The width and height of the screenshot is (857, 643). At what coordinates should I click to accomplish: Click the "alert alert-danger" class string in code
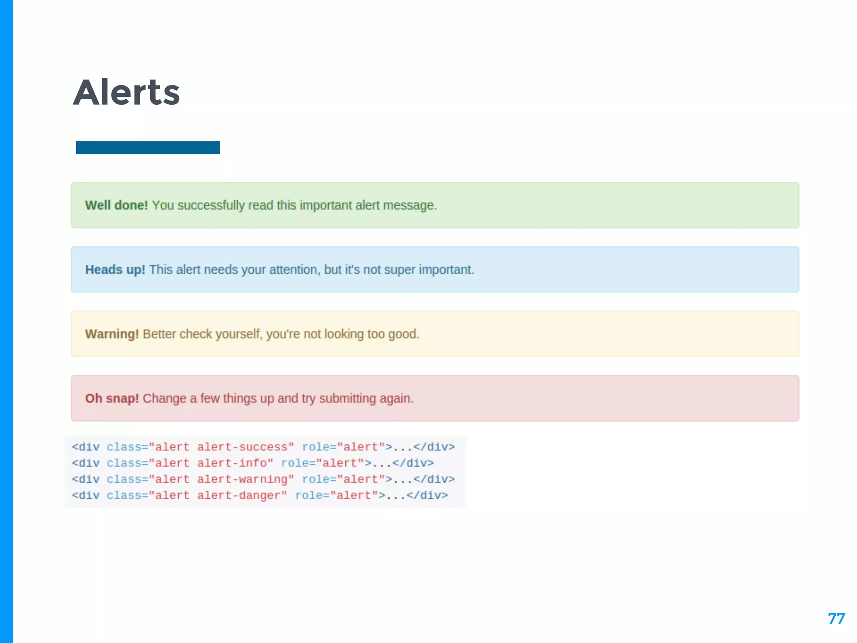218,496
